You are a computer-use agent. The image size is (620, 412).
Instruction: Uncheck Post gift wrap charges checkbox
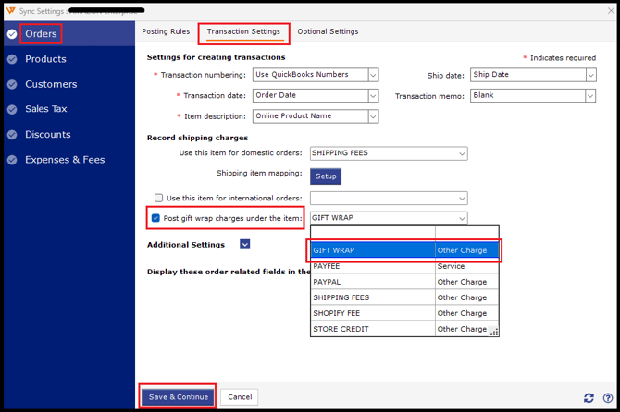coord(155,219)
